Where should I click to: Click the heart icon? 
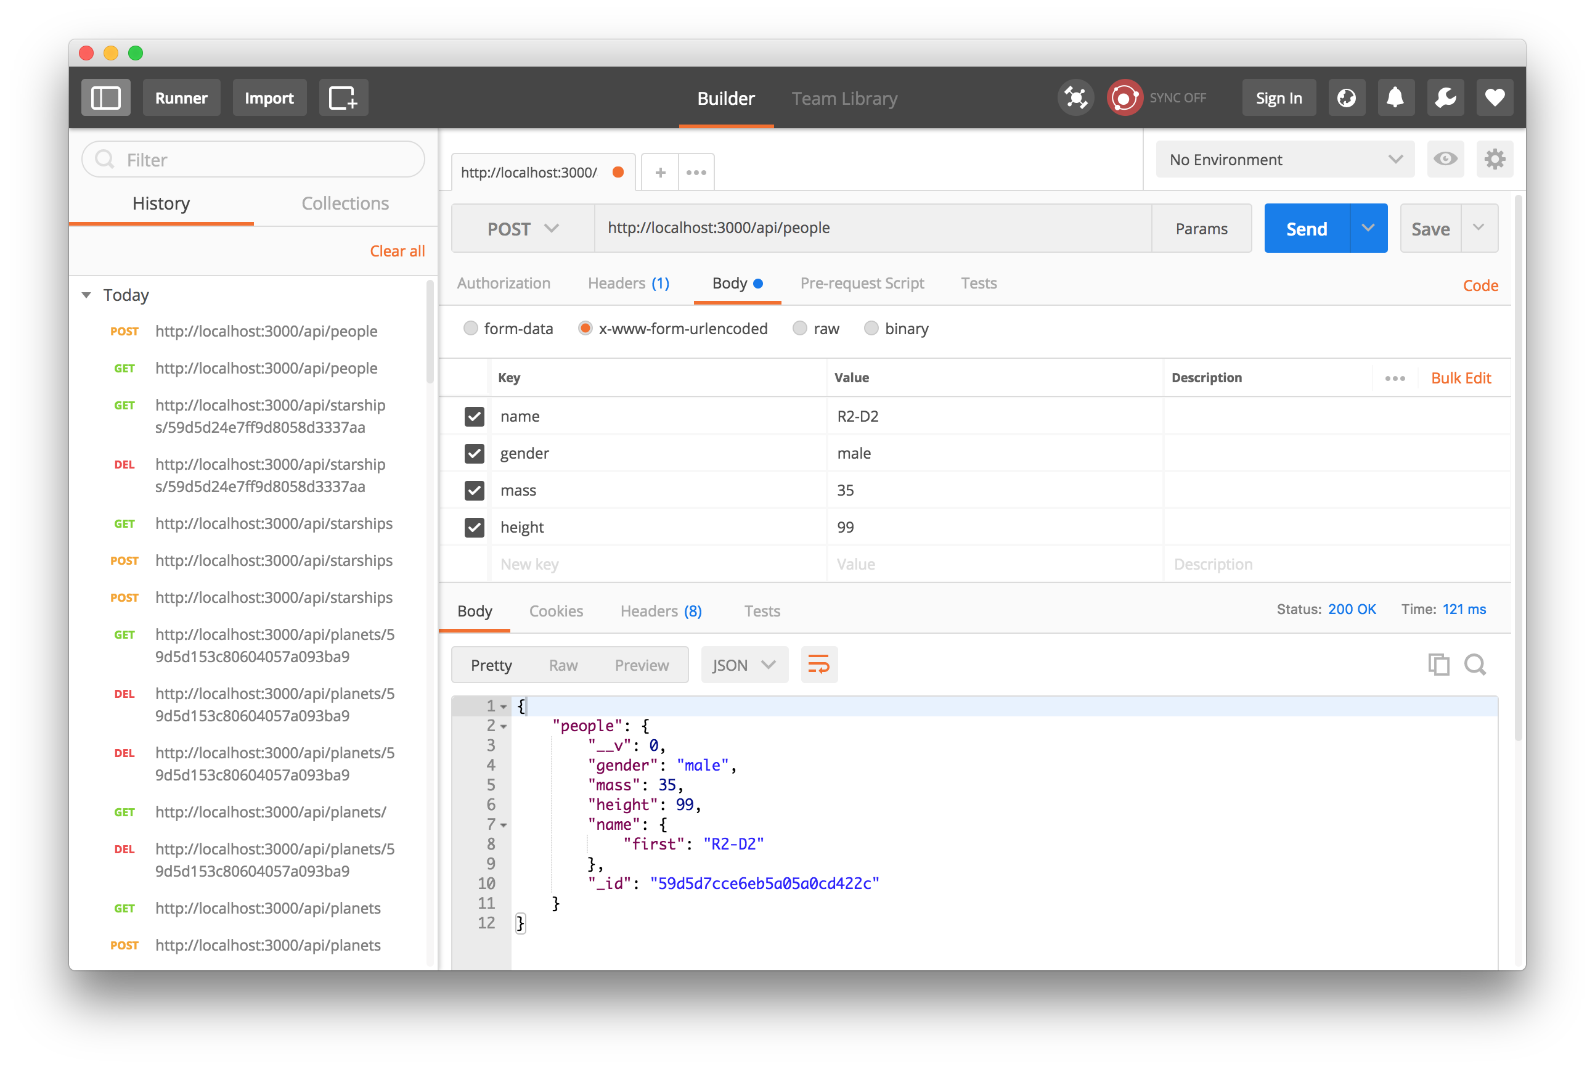click(1494, 98)
